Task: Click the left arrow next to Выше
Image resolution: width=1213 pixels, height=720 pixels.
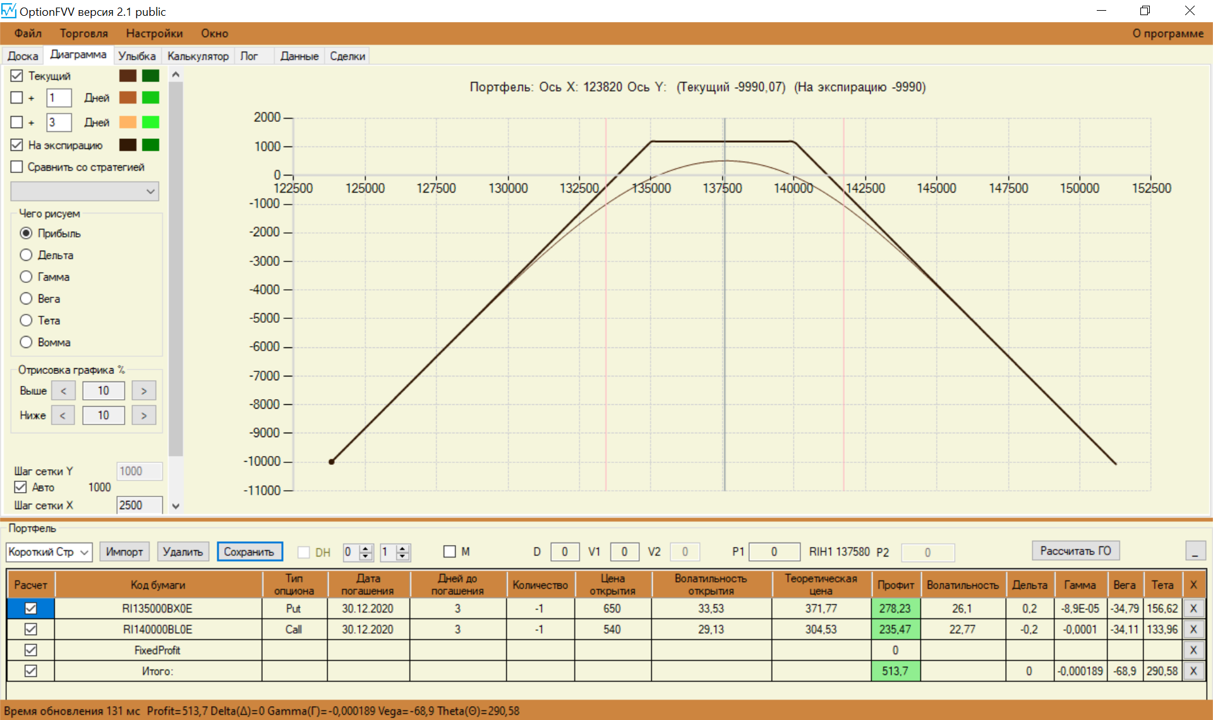Action: click(63, 391)
